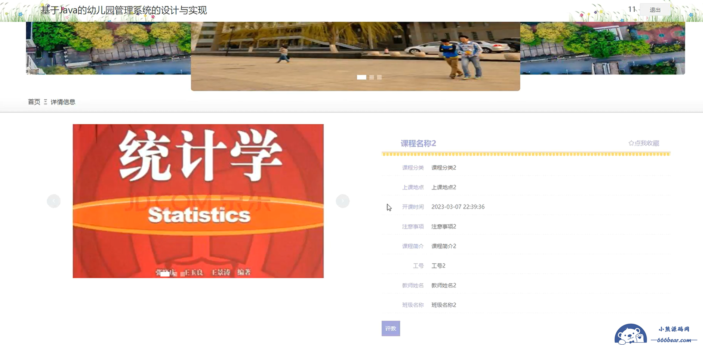Click the value 课程简介2
Screen dimensions: 703x345
point(444,246)
